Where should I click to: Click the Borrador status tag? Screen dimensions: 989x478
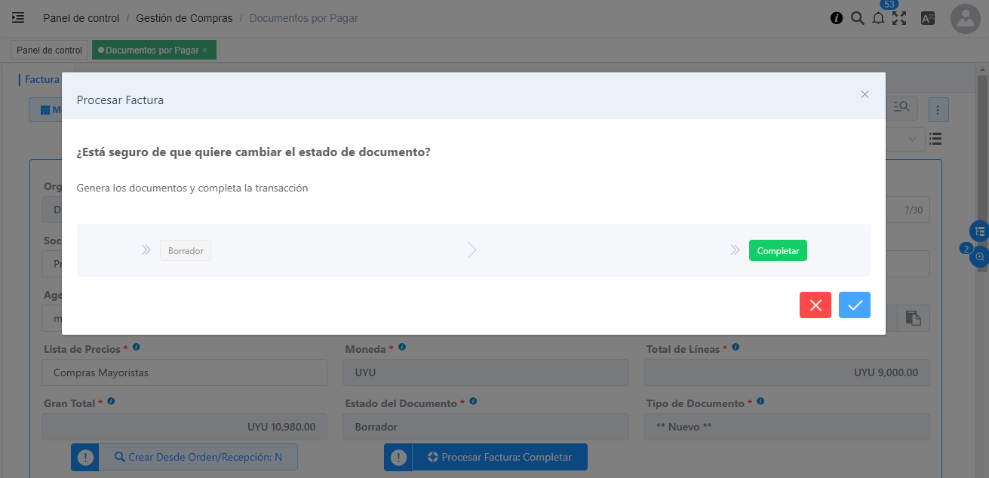point(186,250)
